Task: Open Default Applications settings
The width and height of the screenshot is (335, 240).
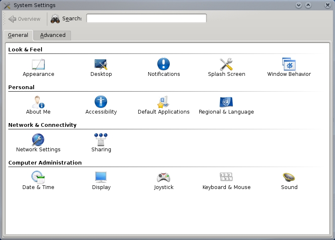Action: click(x=164, y=102)
